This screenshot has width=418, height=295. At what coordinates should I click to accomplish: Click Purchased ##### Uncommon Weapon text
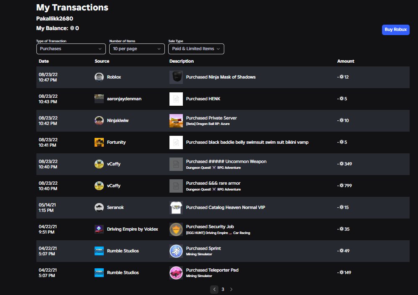tap(226, 161)
